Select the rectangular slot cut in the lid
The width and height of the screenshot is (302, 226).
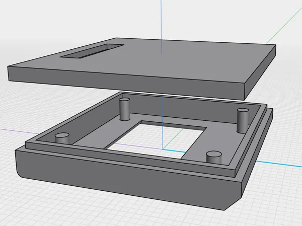pos(92,51)
